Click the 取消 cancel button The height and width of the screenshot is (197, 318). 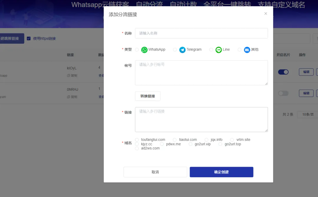(155, 172)
